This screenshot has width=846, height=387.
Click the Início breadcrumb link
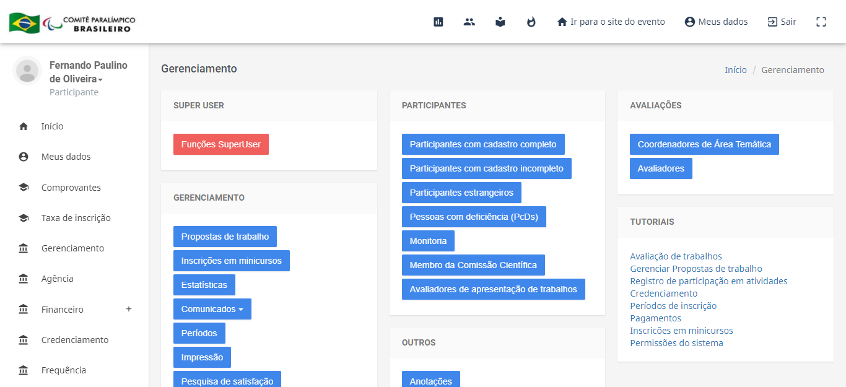coord(735,70)
